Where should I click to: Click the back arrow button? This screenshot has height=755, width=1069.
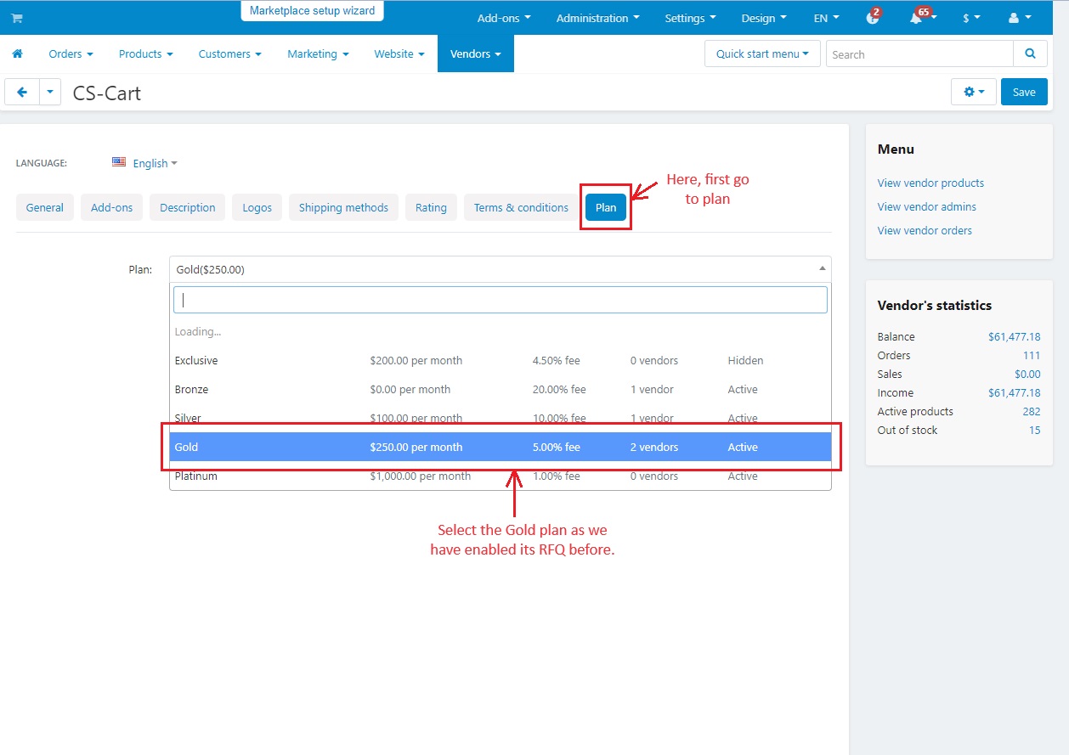point(22,92)
